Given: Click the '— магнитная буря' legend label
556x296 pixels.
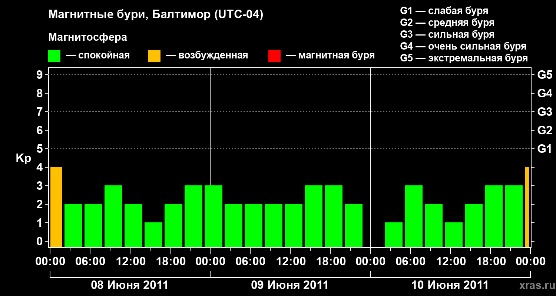Looking at the screenshot, I should [331, 56].
